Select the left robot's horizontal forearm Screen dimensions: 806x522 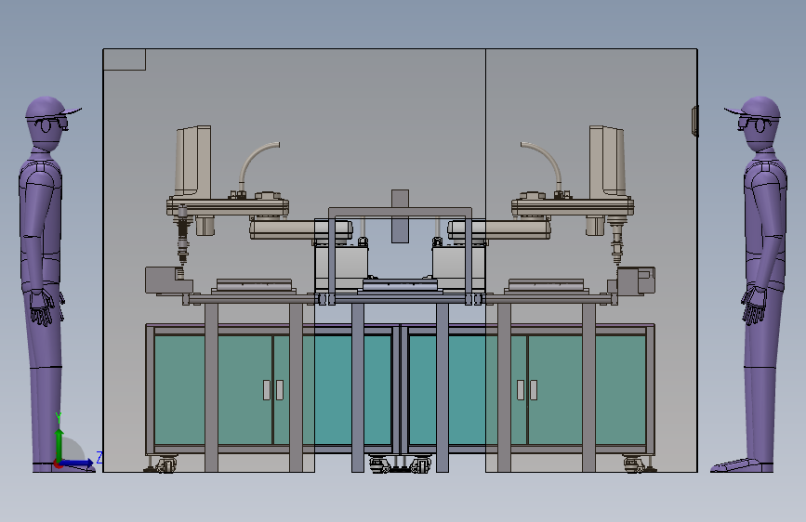(300, 229)
